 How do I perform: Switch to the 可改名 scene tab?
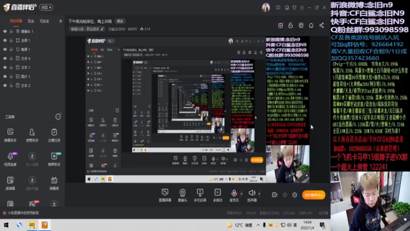tap(44, 21)
